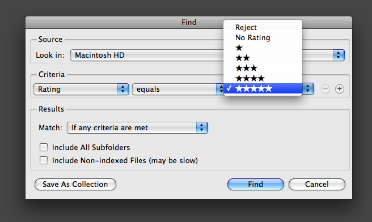Expand the Match criteria dropdown

click(137, 127)
